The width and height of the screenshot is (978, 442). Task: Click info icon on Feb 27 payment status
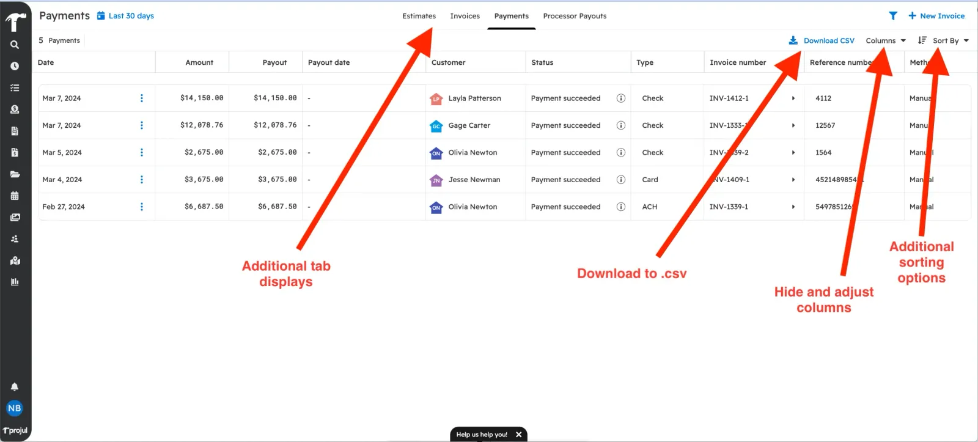[621, 207]
